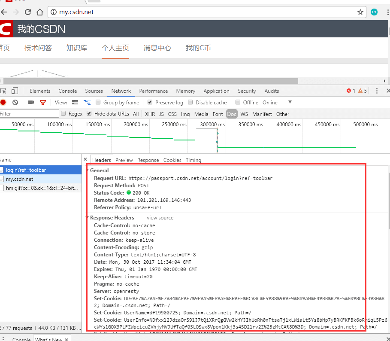Screen dimensions: 390x341
Task: Open the Chrome profile avatar
Action: (x=374, y=12)
